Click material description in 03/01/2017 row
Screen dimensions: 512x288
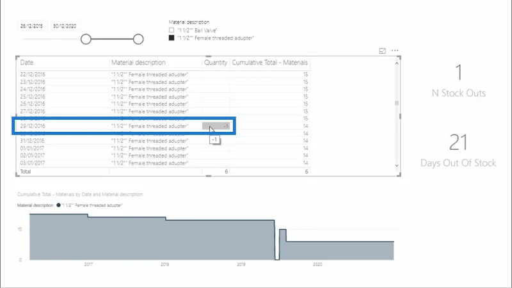point(150,163)
